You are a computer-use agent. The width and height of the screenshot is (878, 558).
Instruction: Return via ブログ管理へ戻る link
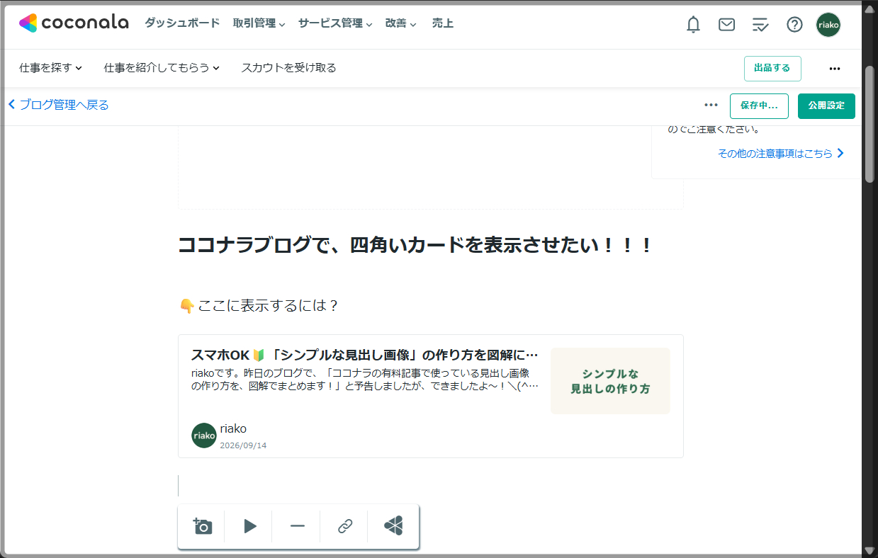click(59, 105)
